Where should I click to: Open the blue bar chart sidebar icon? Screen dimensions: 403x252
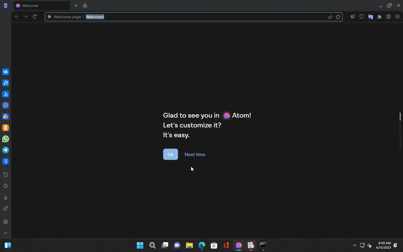pos(6,94)
